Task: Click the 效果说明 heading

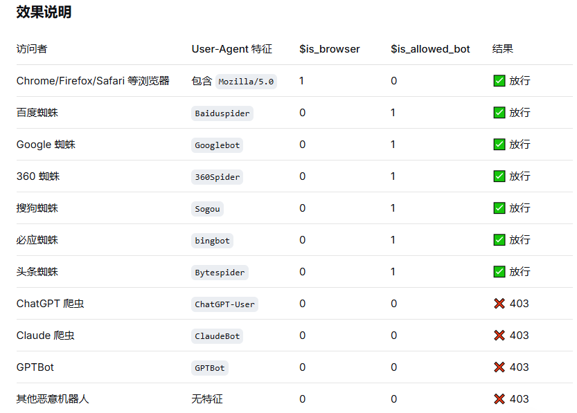Action: (44, 12)
